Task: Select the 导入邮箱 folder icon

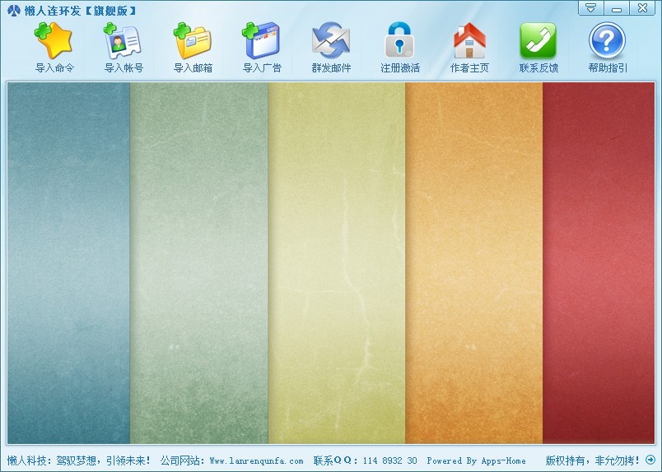Action: (x=193, y=40)
